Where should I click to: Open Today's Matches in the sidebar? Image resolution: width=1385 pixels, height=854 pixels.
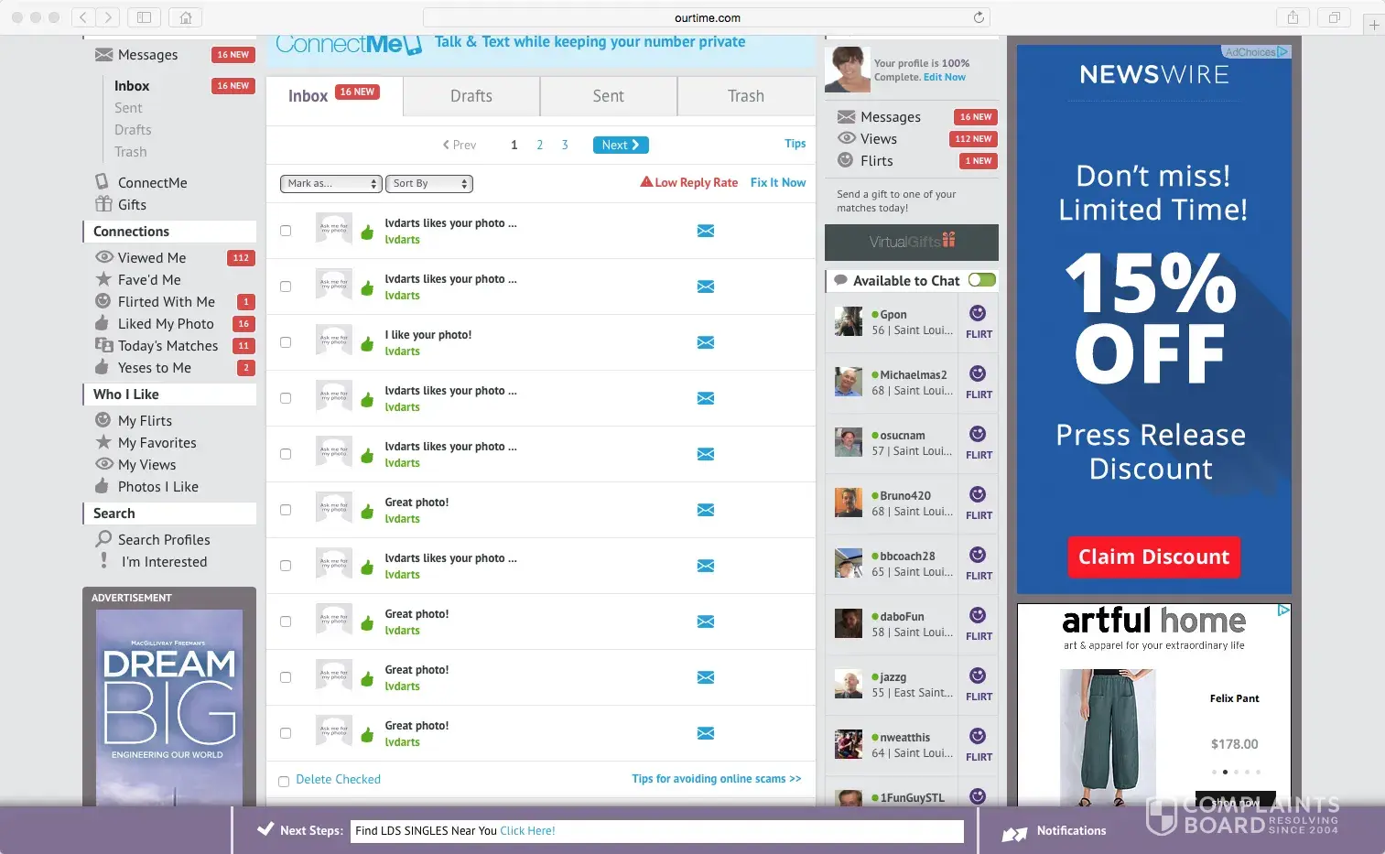pos(168,346)
